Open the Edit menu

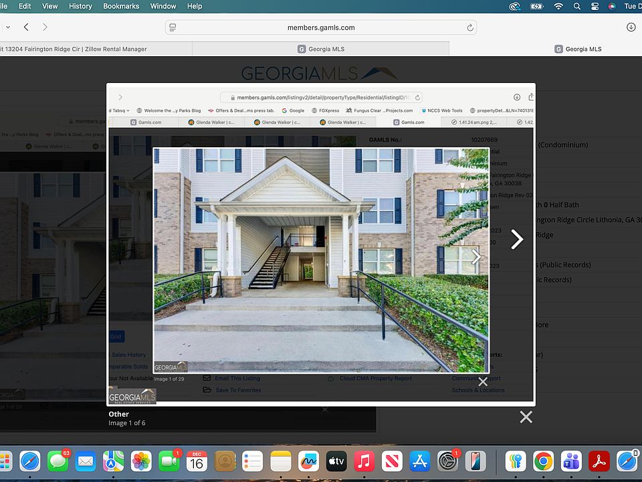click(25, 6)
